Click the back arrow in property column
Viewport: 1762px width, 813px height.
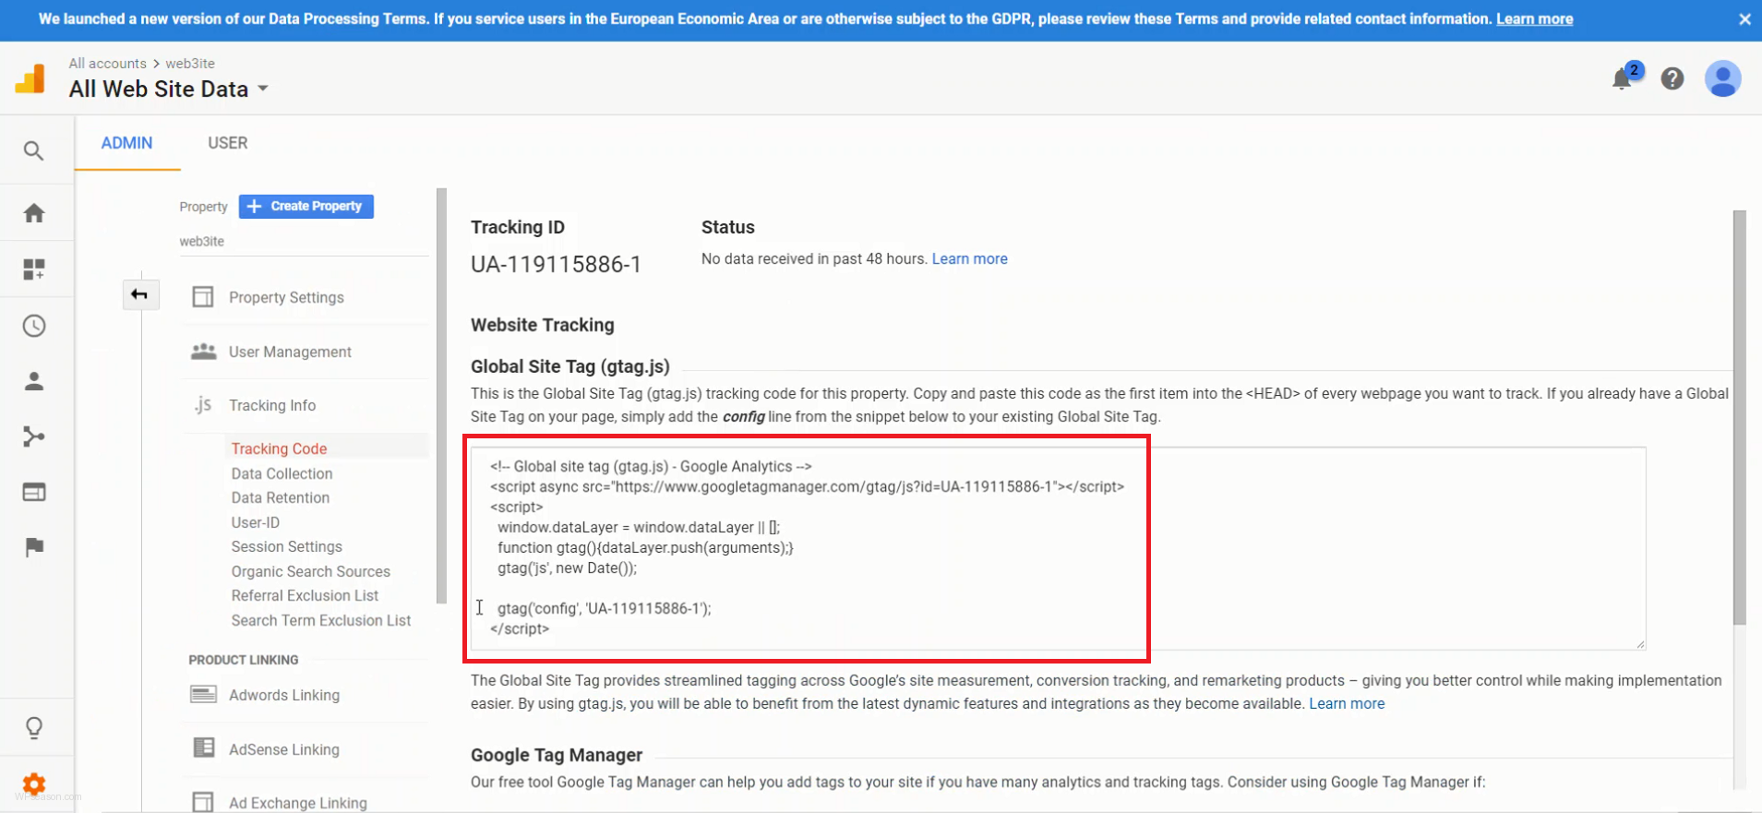(140, 294)
